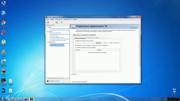Click the main panel scroll-down arrow
The height and width of the screenshot is (101, 180).
(139, 82)
